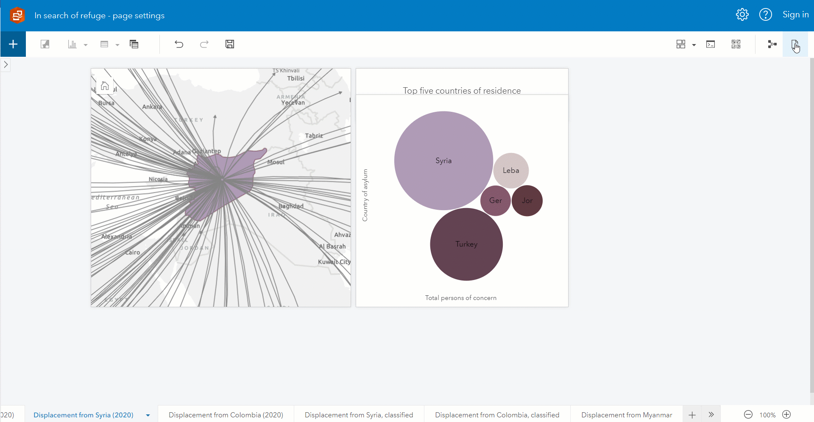Click the Sign in link
The image size is (814, 422).
(795, 14)
